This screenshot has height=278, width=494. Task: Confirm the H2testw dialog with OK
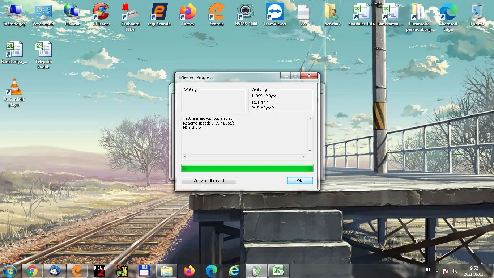tap(300, 181)
